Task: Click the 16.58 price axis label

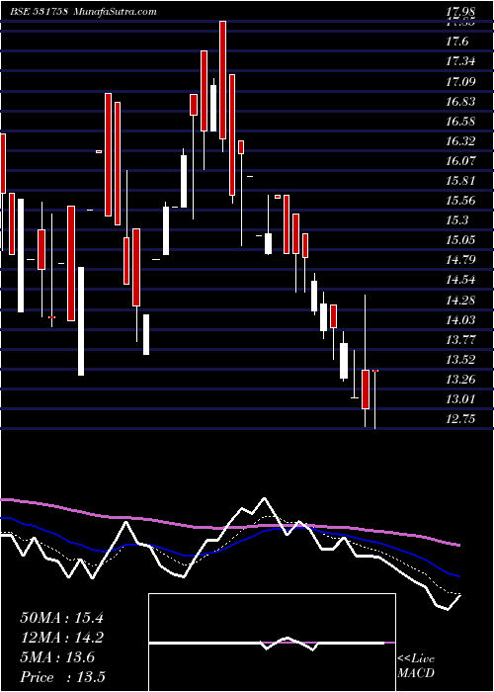Action: coord(461,122)
